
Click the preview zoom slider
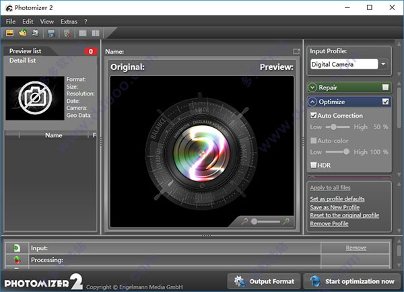[265, 221]
